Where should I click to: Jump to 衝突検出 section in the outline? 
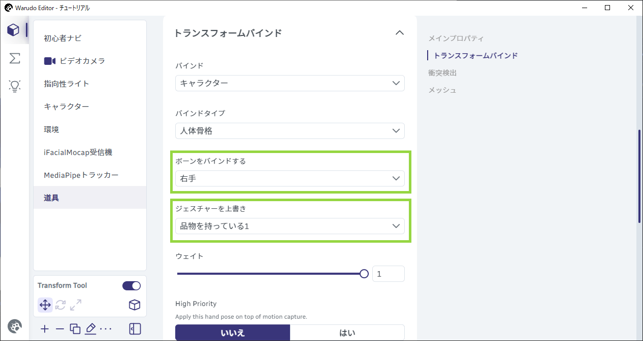(442, 73)
